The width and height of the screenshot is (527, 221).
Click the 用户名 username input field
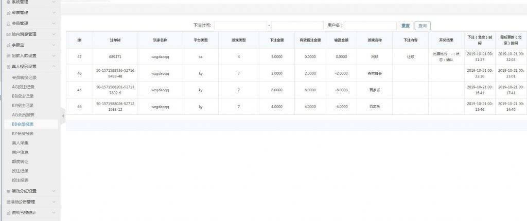tap(370, 26)
